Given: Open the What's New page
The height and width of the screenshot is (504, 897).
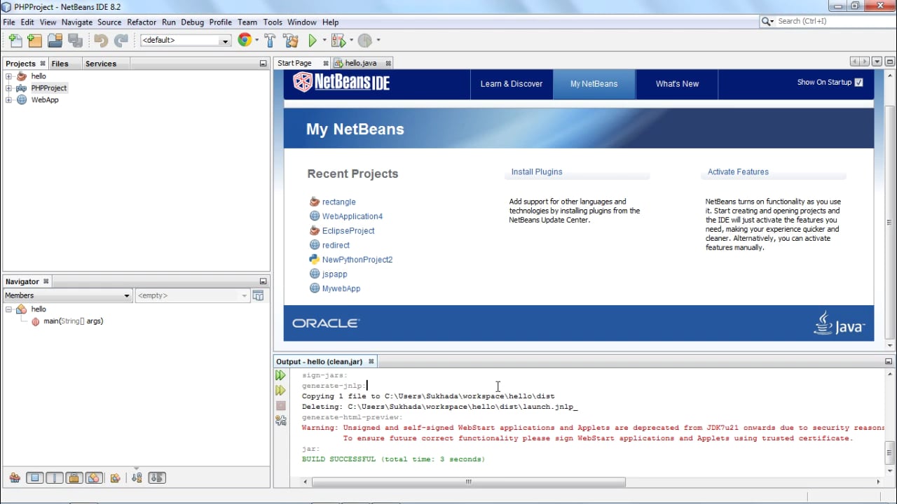Looking at the screenshot, I should click(x=677, y=84).
